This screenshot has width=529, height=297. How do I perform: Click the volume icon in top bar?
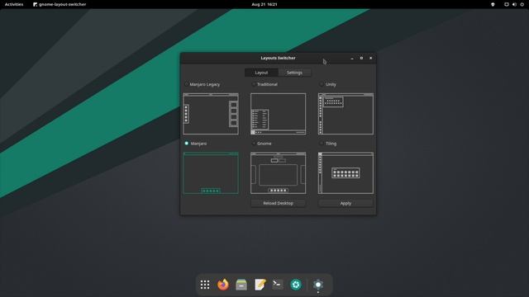click(514, 4)
